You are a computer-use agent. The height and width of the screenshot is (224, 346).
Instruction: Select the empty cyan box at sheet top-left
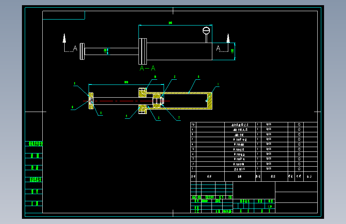(64, 15)
